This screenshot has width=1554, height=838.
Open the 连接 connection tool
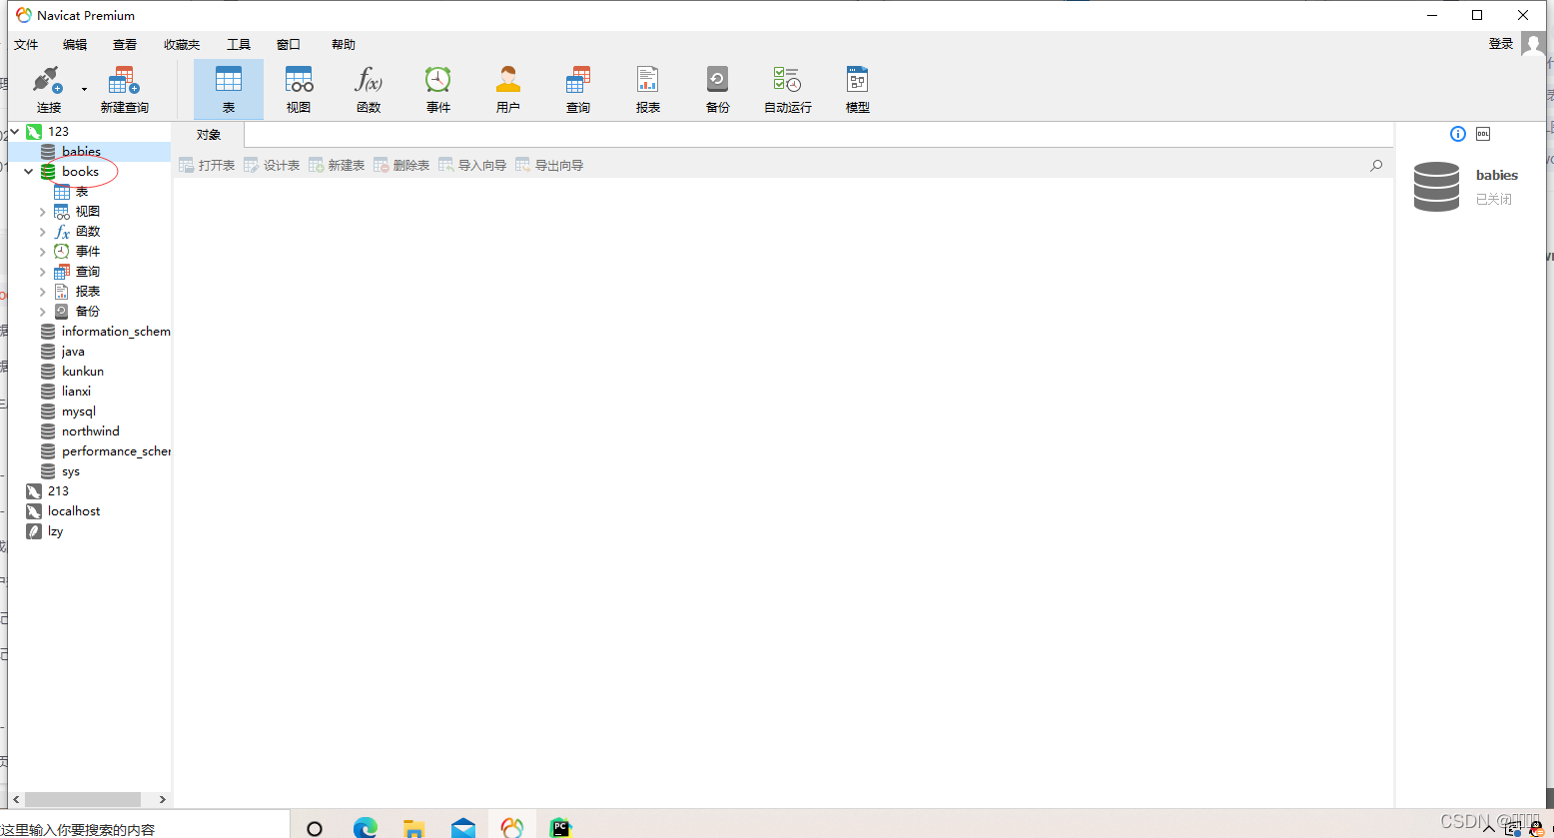48,90
